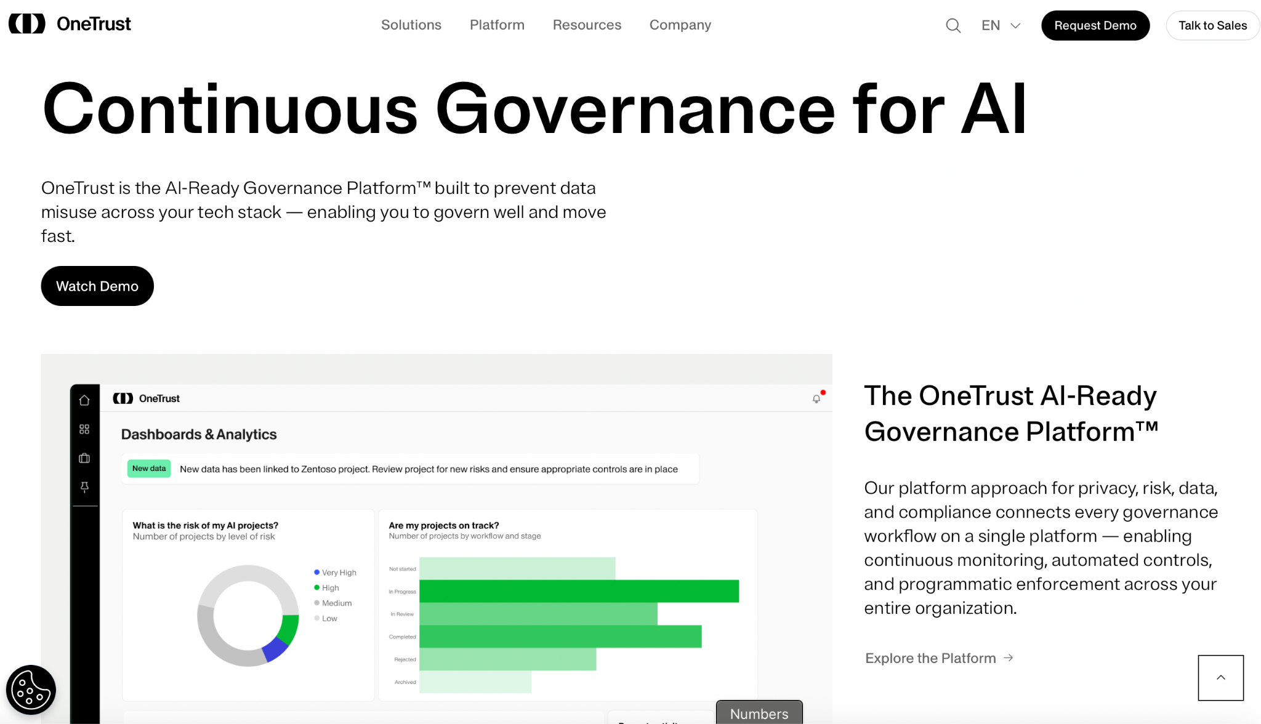Open the cookie preferences icon
Viewport: 1261px width, 724px height.
point(31,690)
